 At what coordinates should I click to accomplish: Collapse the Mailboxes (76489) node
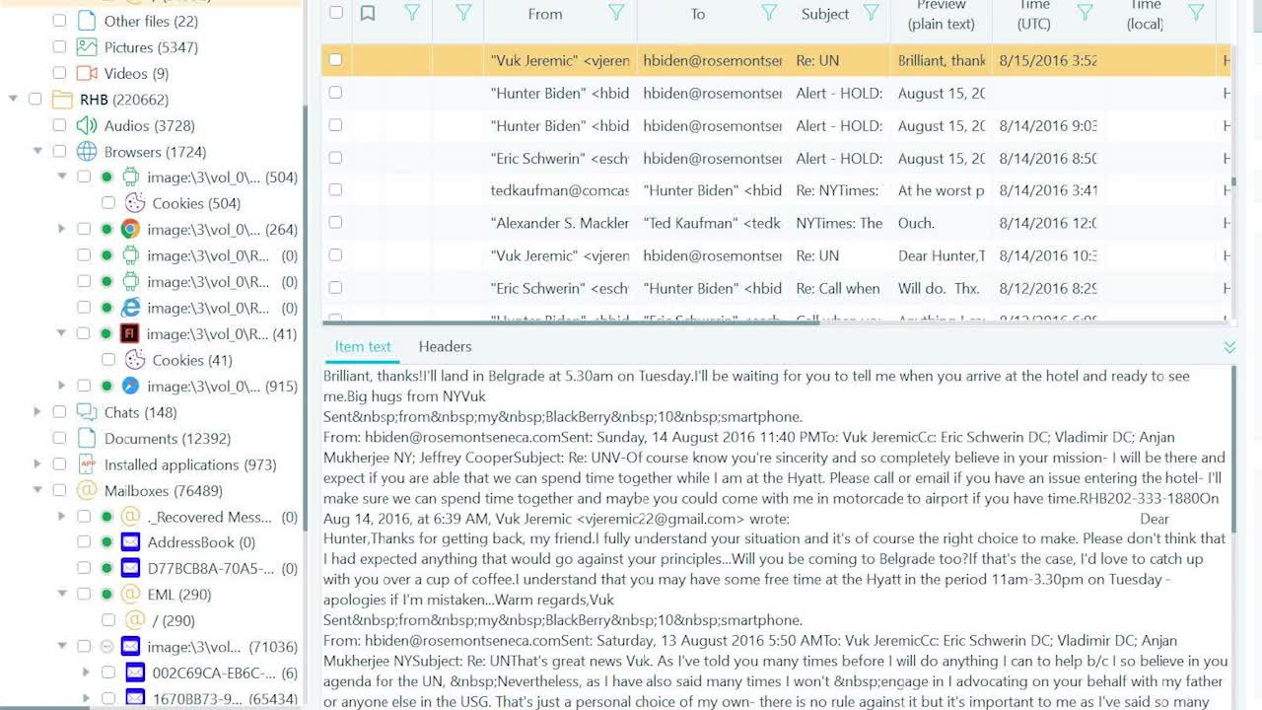point(37,490)
